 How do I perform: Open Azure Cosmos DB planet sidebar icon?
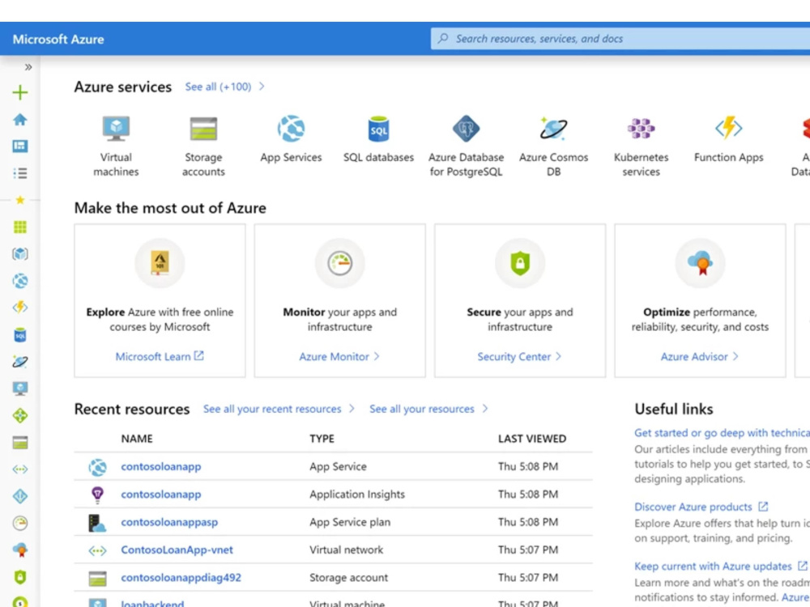20,362
